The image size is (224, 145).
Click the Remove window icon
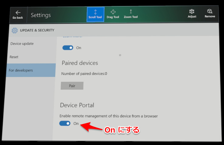click(x=210, y=14)
